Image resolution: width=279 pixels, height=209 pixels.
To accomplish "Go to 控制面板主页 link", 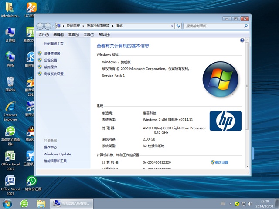I will 54,44.
